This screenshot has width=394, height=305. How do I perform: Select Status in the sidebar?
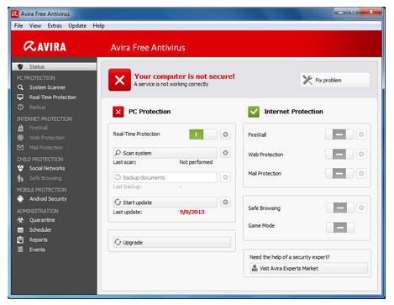tap(54, 66)
